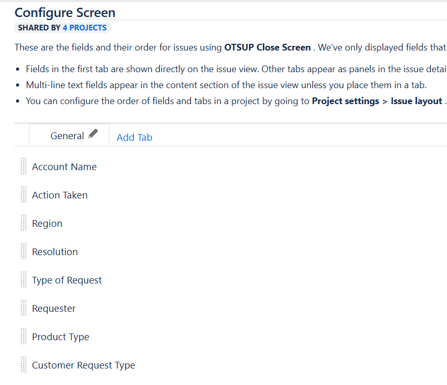The width and height of the screenshot is (447, 385).
Task: Click the pencil icon next to General tab
Action: pos(93,133)
